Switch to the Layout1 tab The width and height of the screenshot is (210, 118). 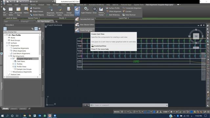(x=14, y=108)
